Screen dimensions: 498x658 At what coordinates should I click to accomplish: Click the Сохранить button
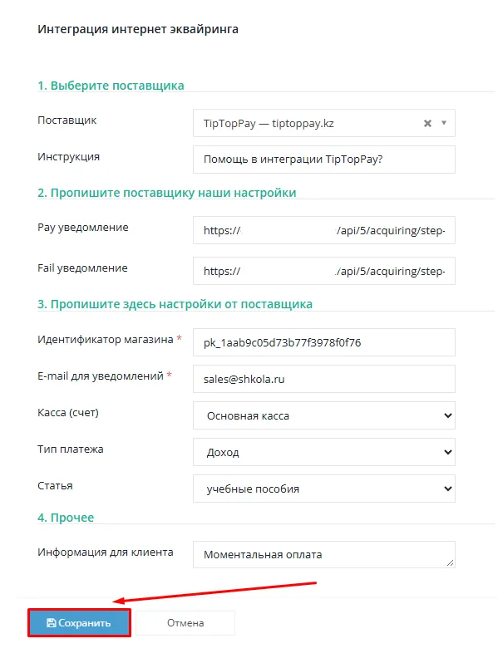79,623
